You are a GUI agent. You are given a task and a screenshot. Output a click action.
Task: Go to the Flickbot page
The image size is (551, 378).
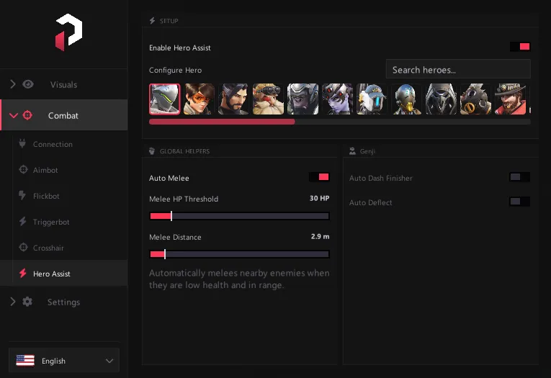(x=64, y=196)
